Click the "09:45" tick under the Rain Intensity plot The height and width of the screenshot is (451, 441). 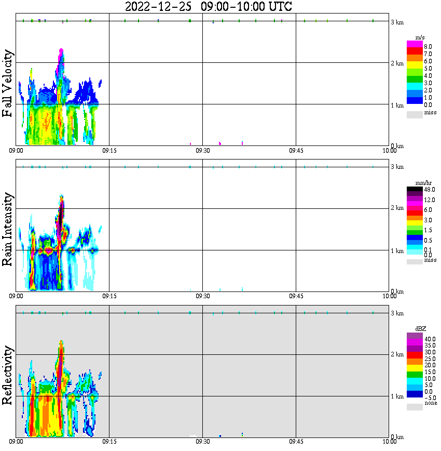click(x=296, y=296)
